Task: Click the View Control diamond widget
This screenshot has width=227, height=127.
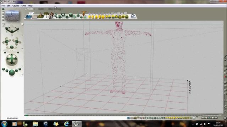Action: point(12,30)
